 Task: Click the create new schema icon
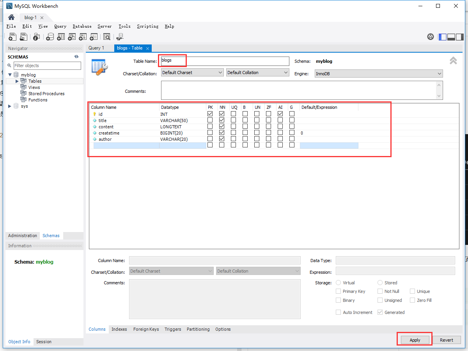(50, 37)
